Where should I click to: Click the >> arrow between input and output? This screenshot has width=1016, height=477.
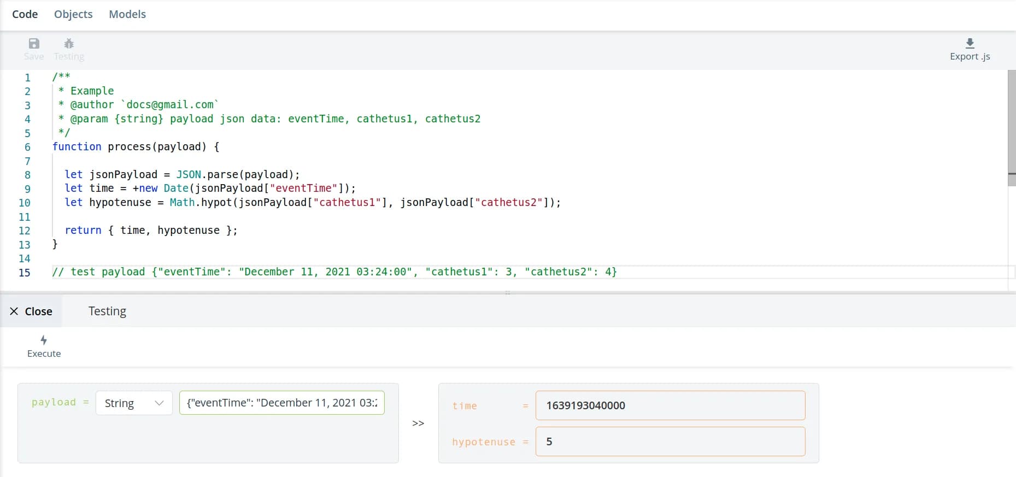418,423
